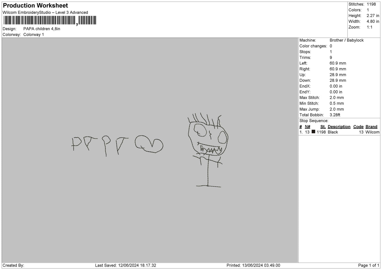This screenshot has height=270, width=382.
Task: Select the stitch count value 1198 at top
Action: 371,4
